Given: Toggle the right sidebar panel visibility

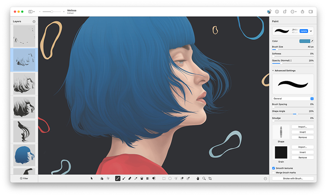Looking at the screenshot, I should pyautogui.click(x=311, y=12).
